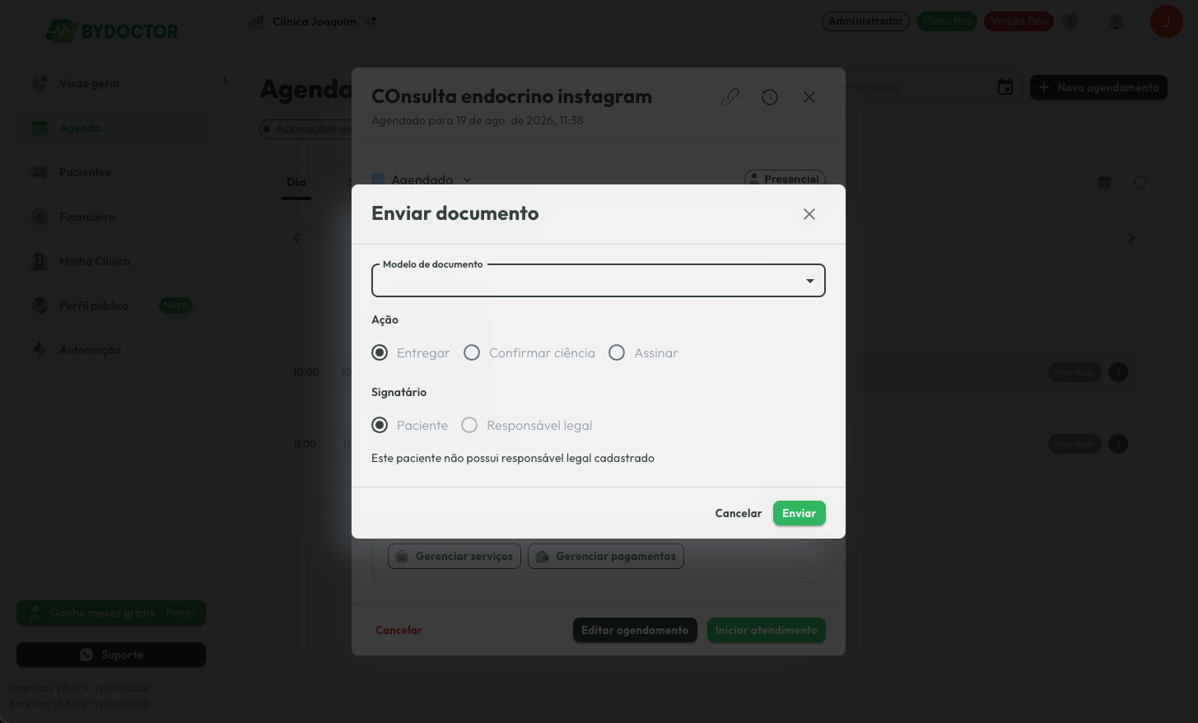1198x723 pixels.
Task: Click the notification bell icon
Action: [x=1116, y=21]
